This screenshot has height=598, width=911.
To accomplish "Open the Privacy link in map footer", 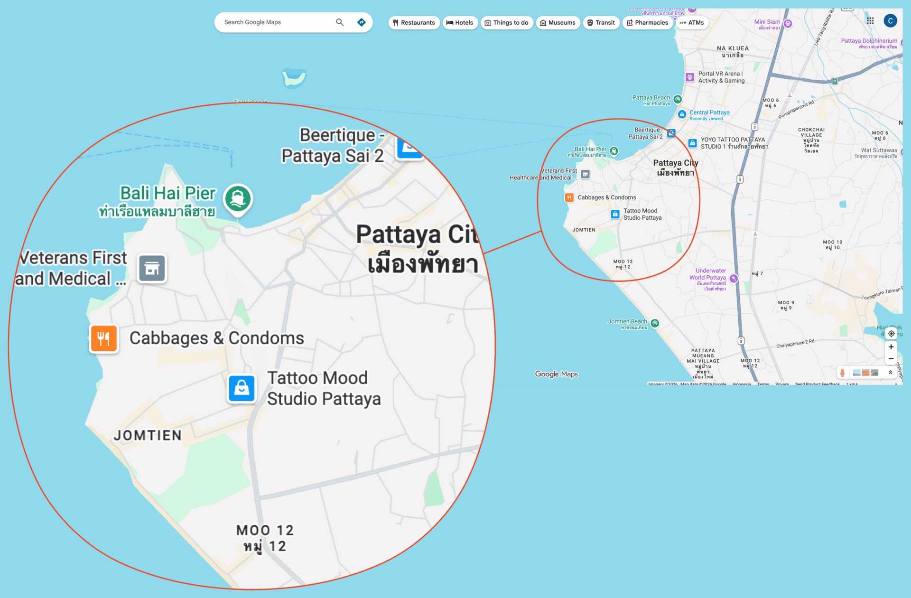I will 782,383.
